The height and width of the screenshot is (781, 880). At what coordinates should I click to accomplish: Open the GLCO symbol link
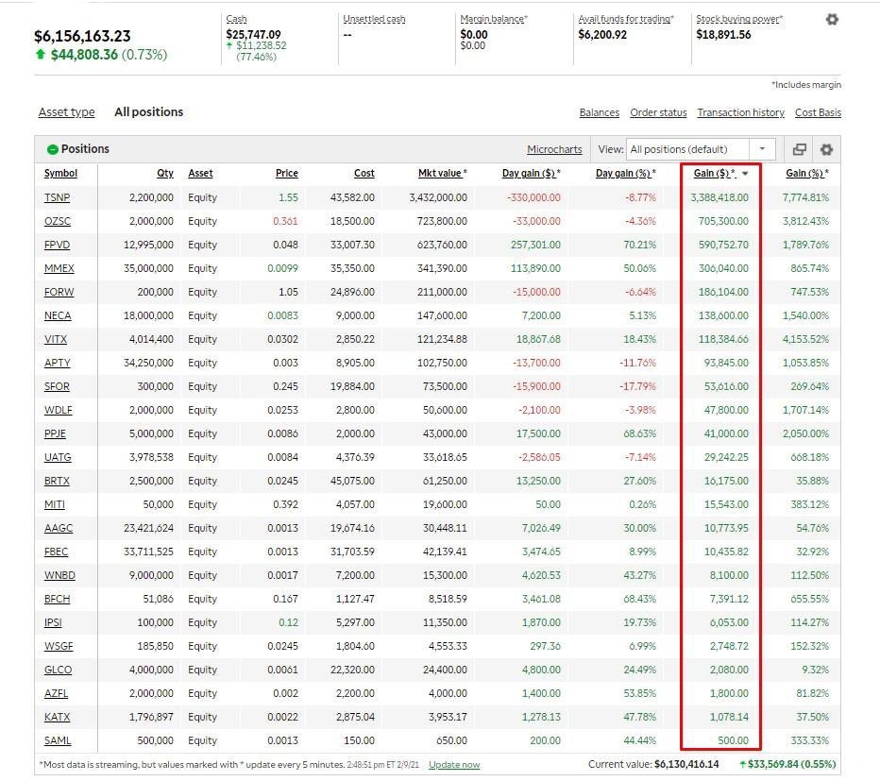coord(58,670)
